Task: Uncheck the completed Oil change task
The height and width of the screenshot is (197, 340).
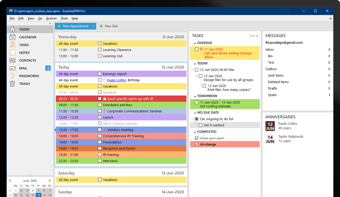Action: 197,145
